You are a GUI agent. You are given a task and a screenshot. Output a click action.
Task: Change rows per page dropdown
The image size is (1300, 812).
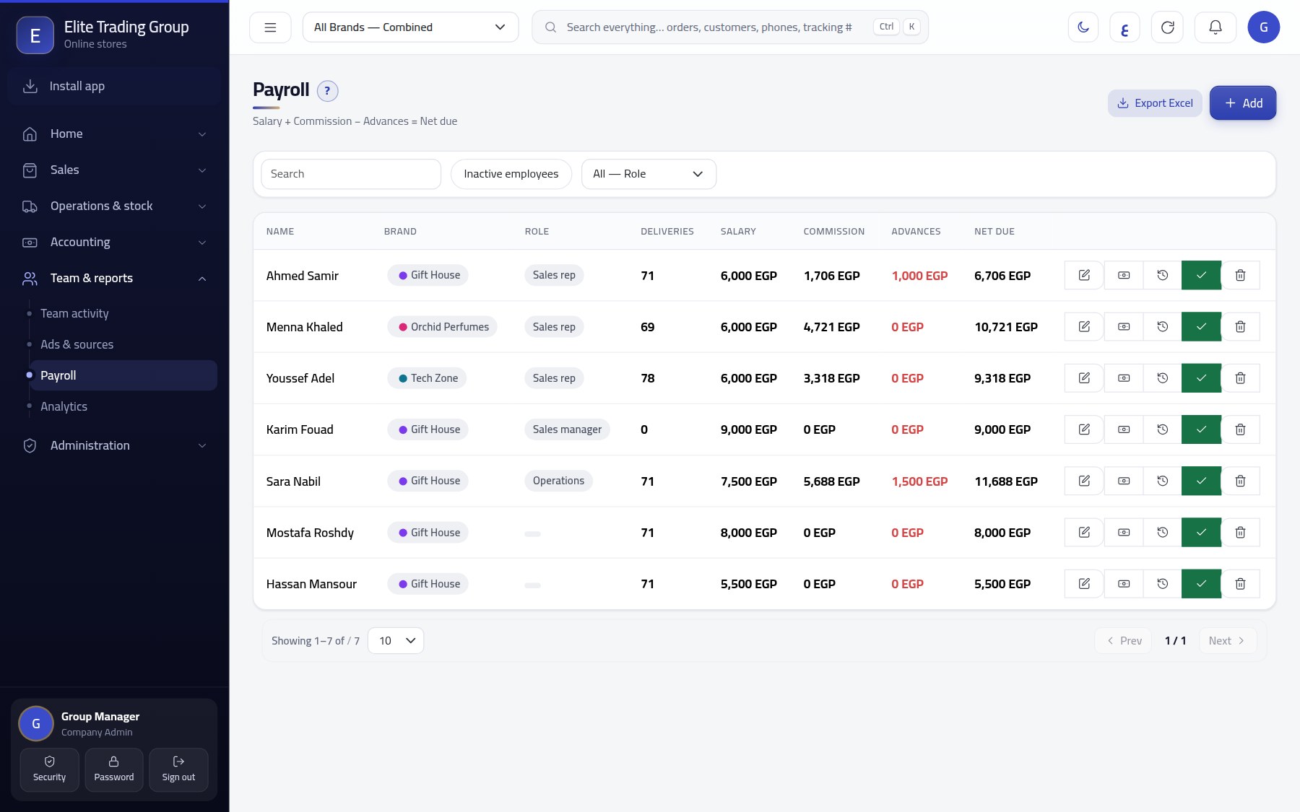pyautogui.click(x=396, y=641)
